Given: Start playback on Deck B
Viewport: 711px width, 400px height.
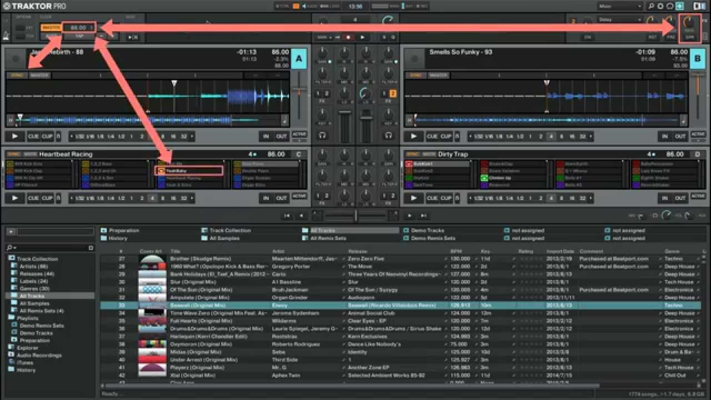Looking at the screenshot, I should pos(413,136).
